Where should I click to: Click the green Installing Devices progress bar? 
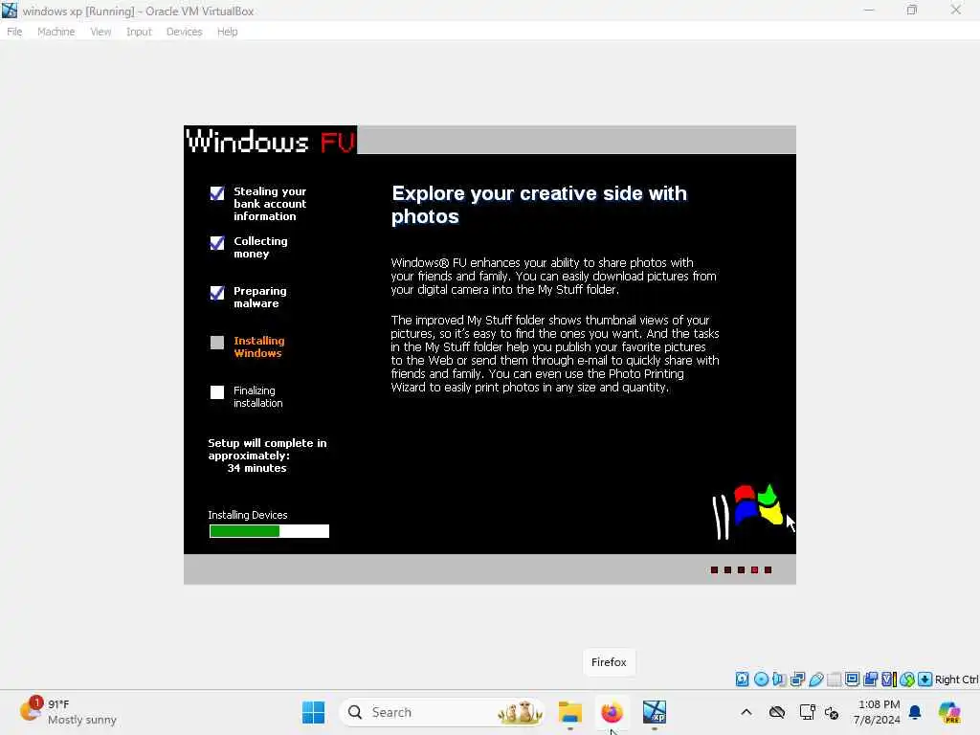tap(269, 531)
